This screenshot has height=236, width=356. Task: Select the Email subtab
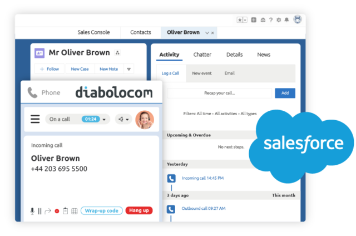(x=230, y=73)
